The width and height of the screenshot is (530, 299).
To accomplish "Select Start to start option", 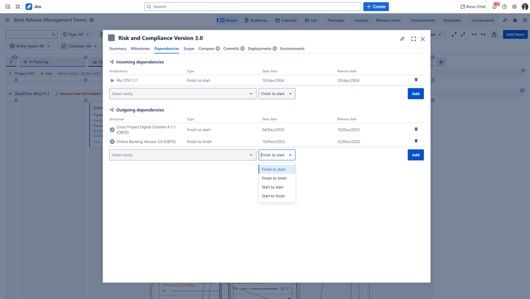I will [277, 187].
